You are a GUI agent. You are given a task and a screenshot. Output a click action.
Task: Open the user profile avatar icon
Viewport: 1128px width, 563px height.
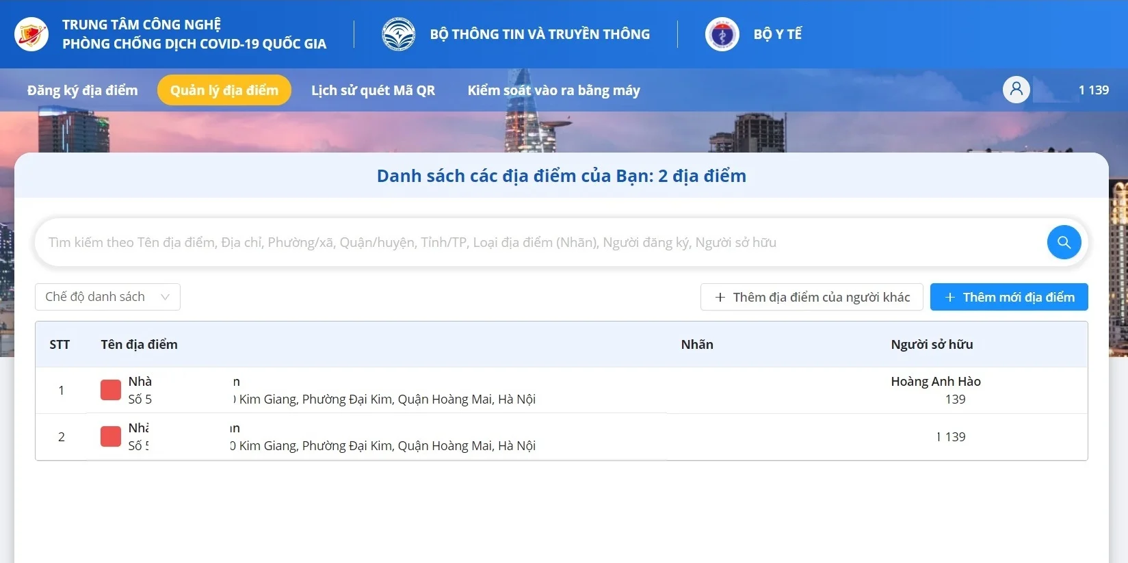pos(1016,90)
